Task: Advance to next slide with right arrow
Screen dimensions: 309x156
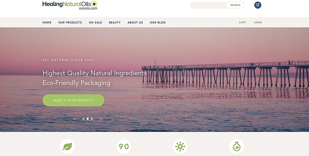Action: coord(101,118)
